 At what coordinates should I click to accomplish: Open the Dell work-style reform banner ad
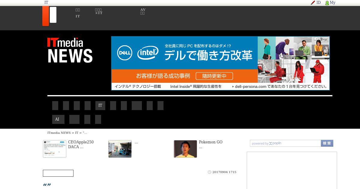pos(220,63)
